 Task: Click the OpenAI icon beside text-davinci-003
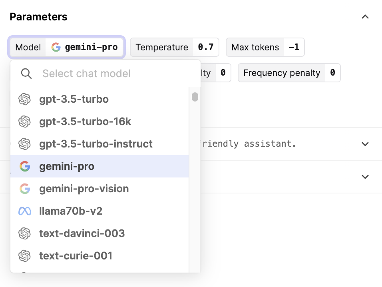(25, 233)
